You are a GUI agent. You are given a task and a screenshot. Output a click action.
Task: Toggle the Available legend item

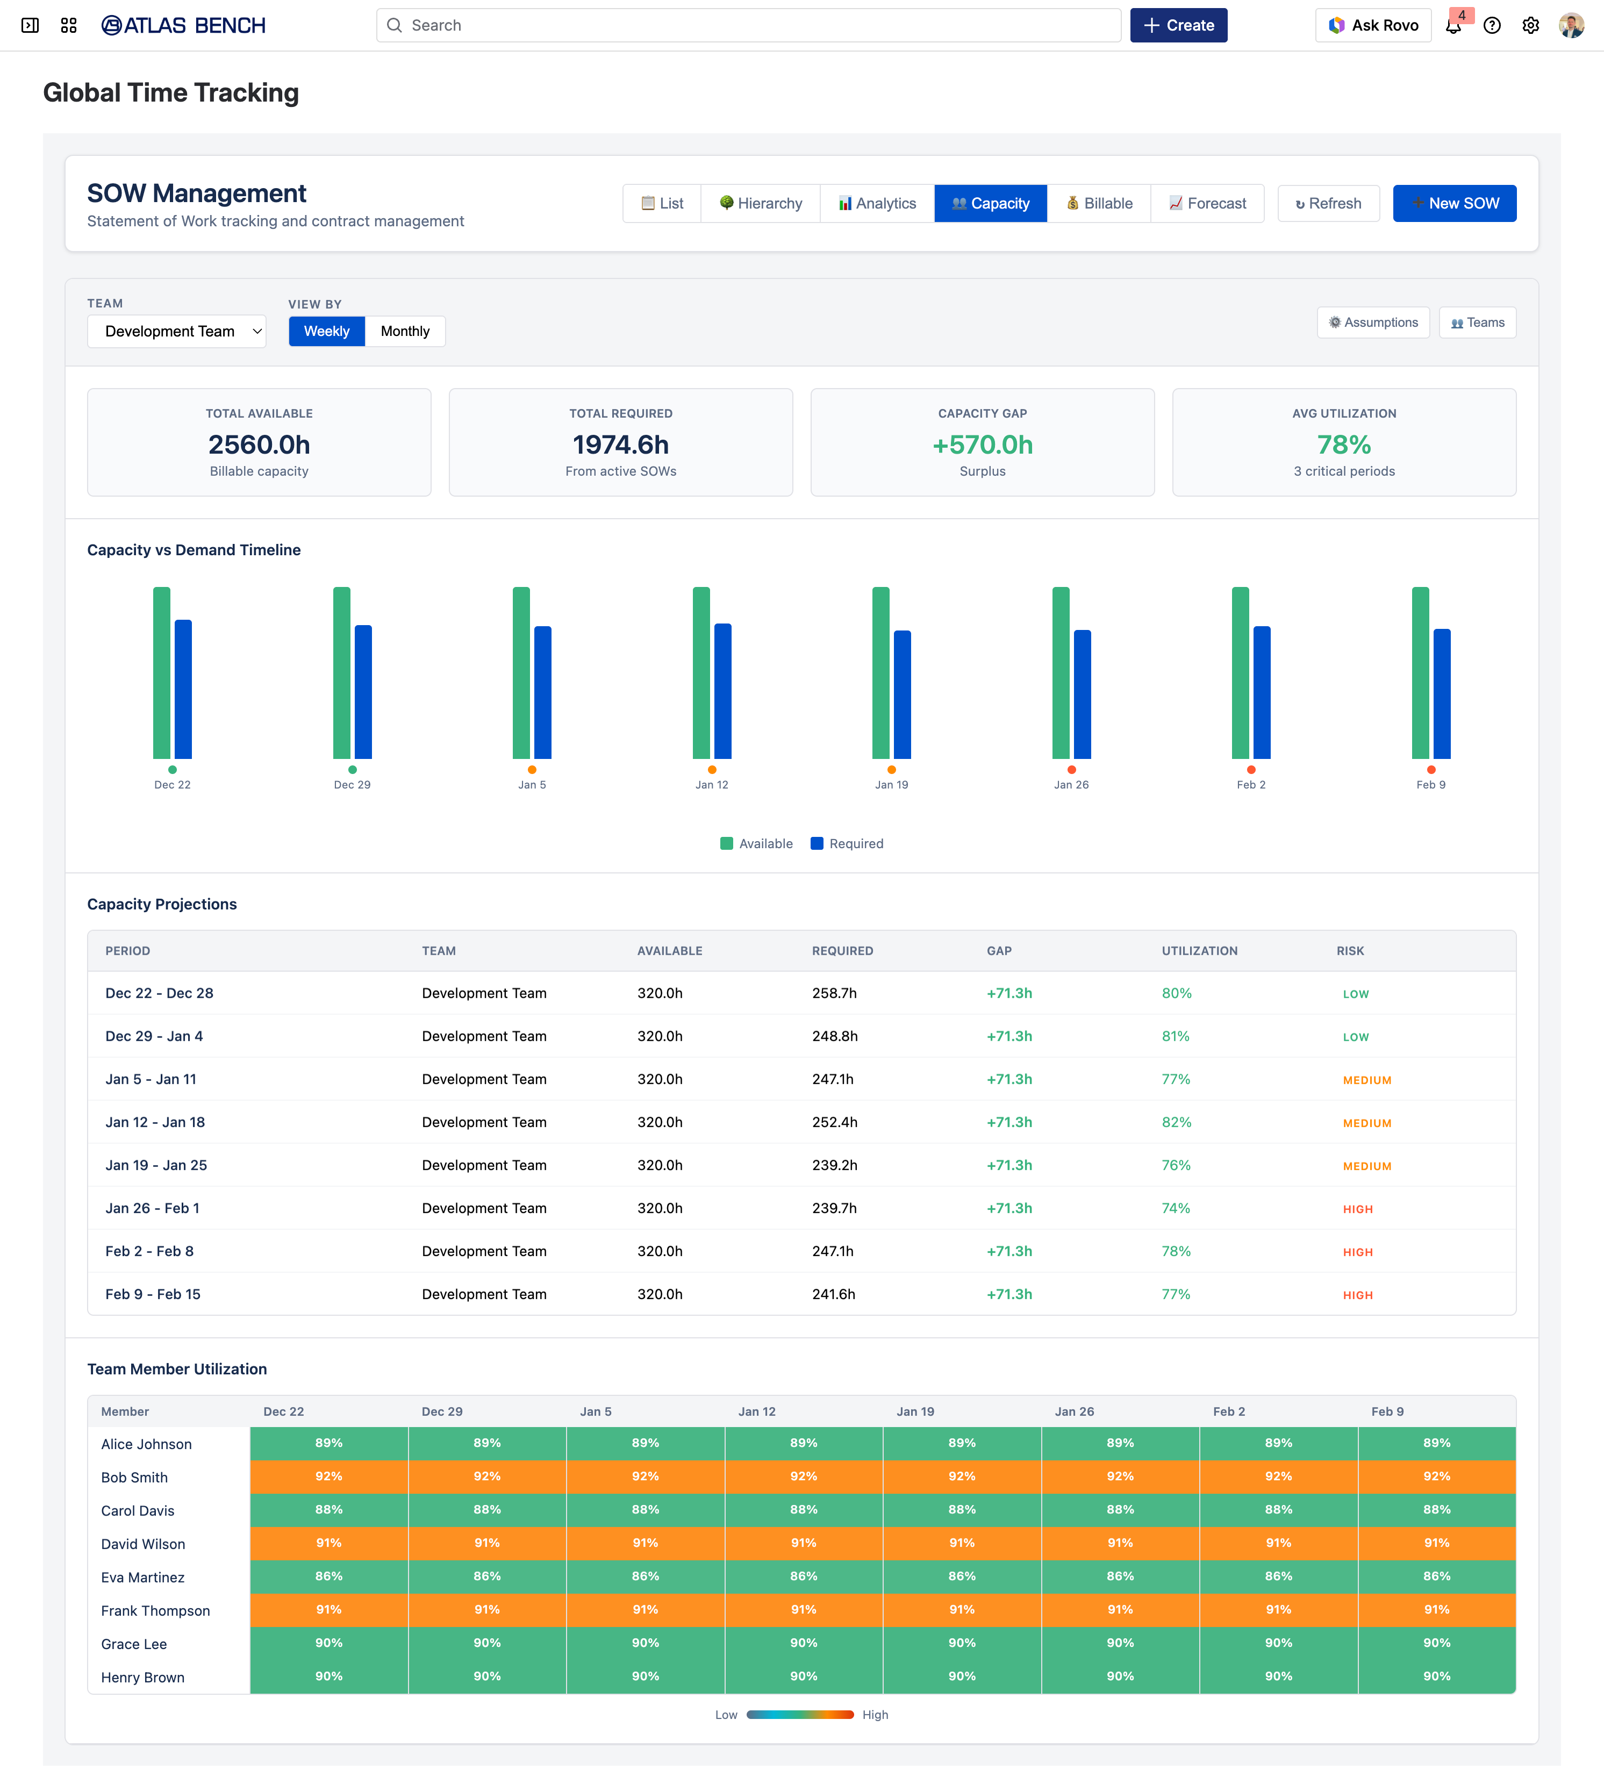pos(756,844)
